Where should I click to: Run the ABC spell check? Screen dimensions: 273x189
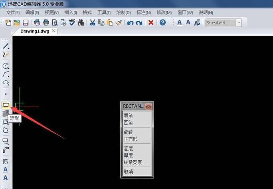(x=72, y=22)
